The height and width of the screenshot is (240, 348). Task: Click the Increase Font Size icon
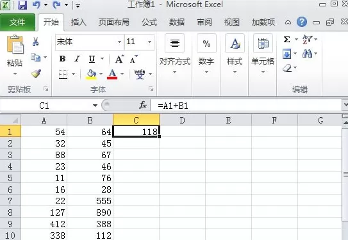tap(120, 59)
